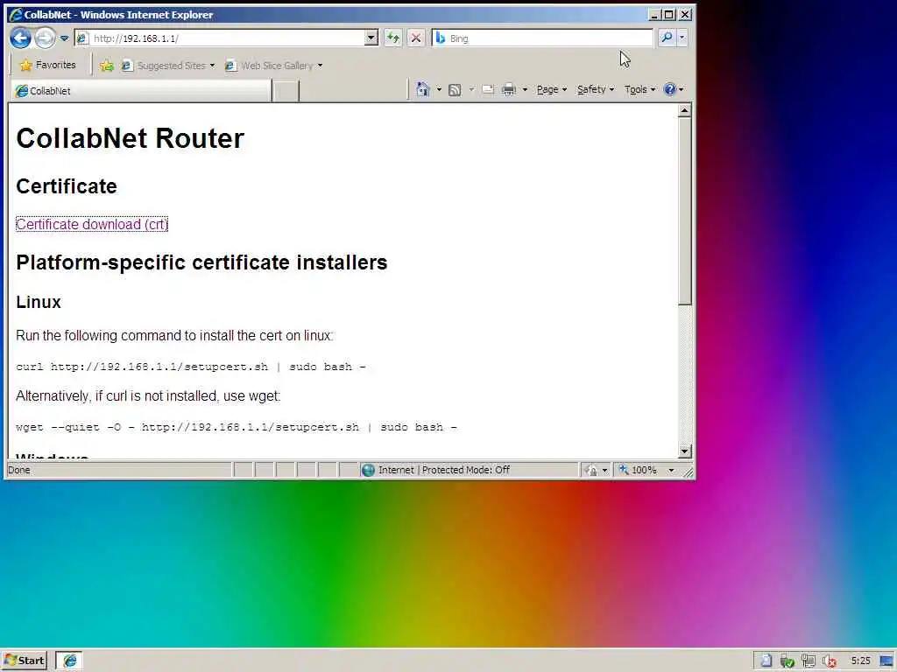
Task: Click the Add to Favorites Bar icon
Action: pyautogui.click(x=106, y=66)
